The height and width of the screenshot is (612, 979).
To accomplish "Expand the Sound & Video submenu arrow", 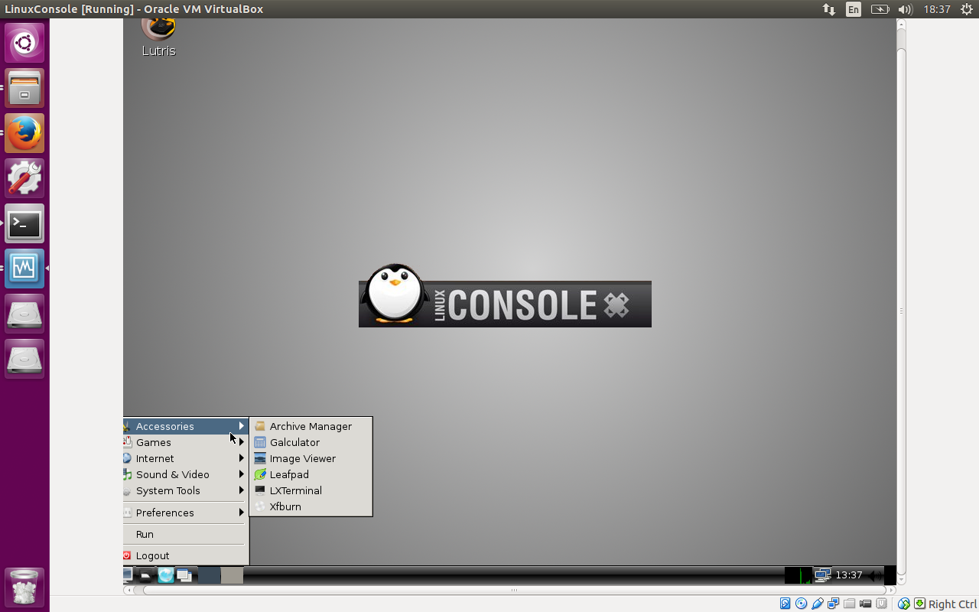I will pyautogui.click(x=242, y=474).
